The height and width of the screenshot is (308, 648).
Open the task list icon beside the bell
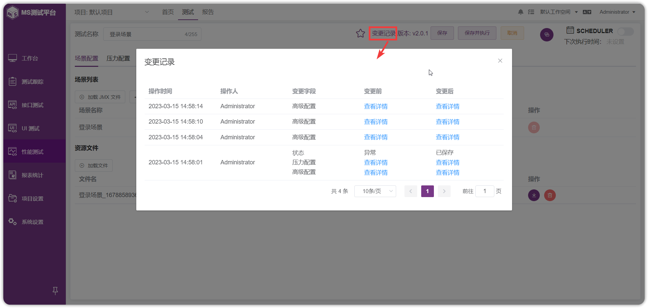(531, 12)
